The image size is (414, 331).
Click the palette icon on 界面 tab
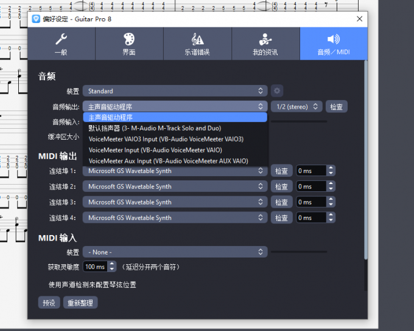(x=129, y=39)
